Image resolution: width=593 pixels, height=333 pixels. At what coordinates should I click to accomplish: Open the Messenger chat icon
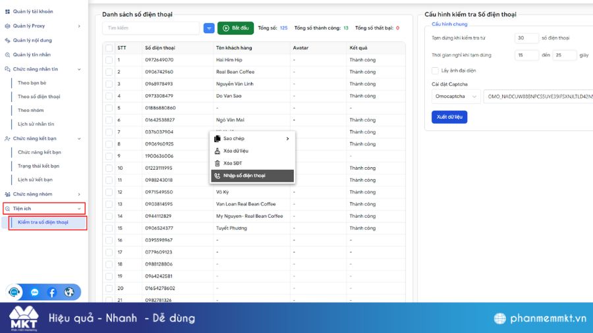(x=34, y=292)
